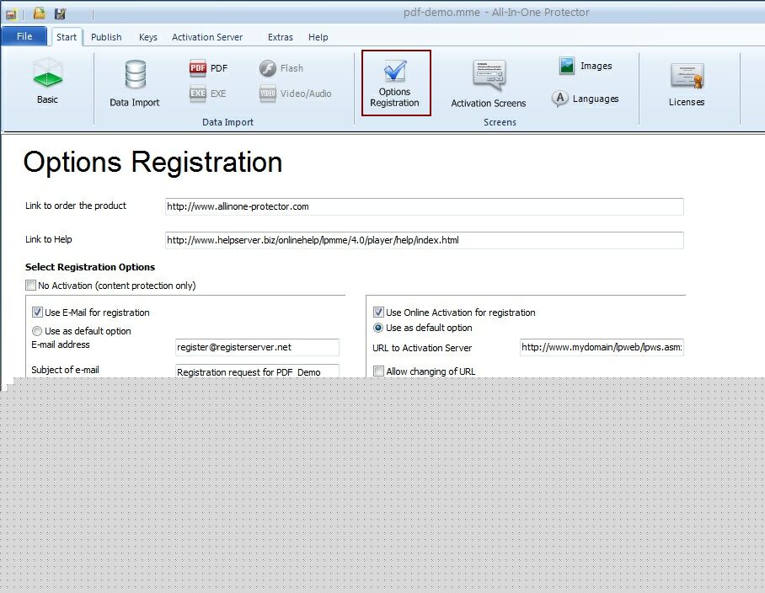Toggle Use Online Activation for registration
The image size is (765, 593).
378,313
